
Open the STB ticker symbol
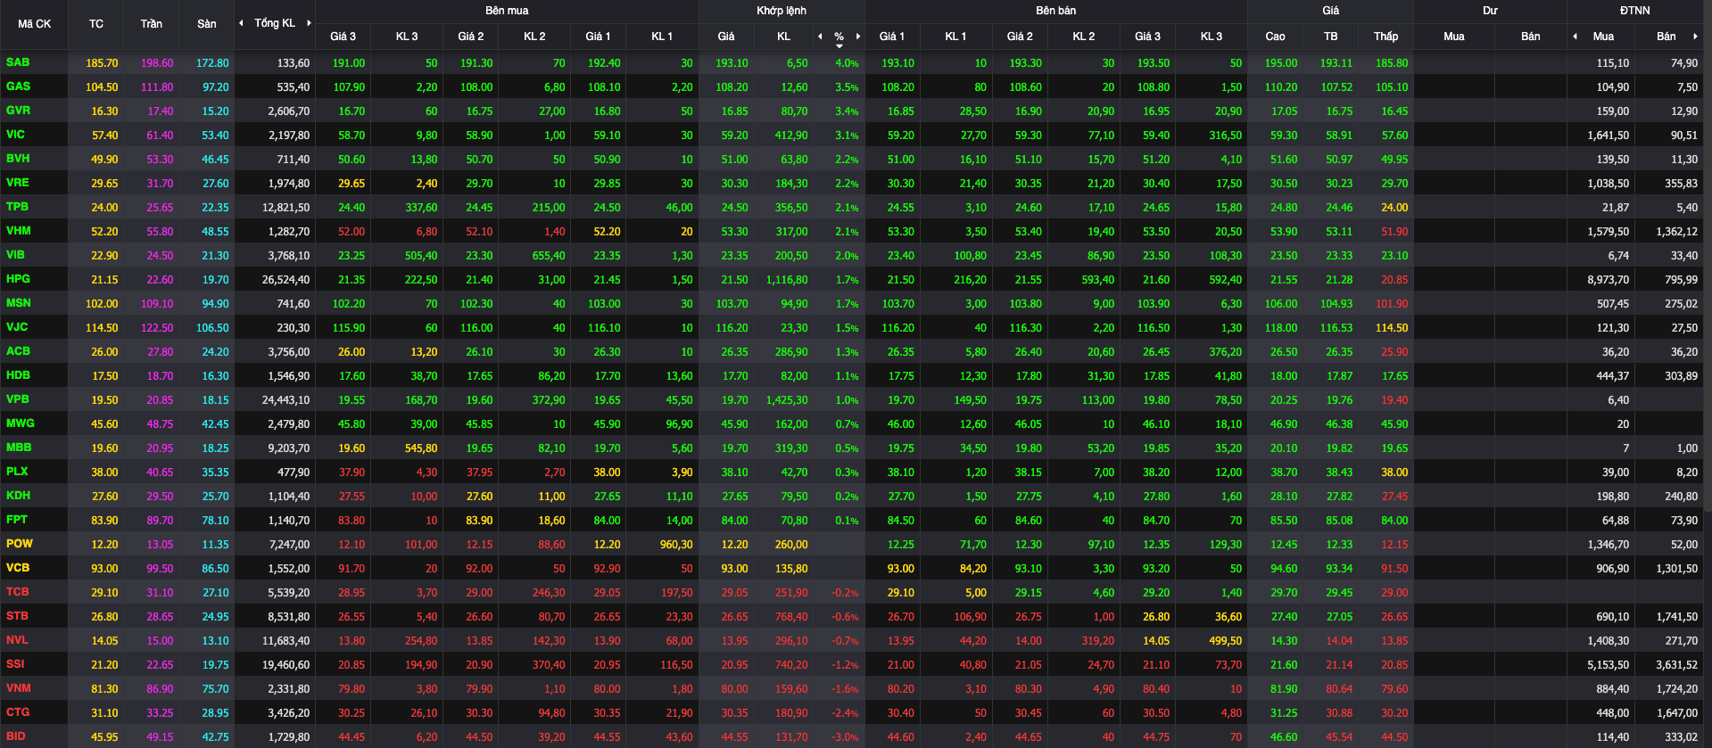[x=17, y=616]
